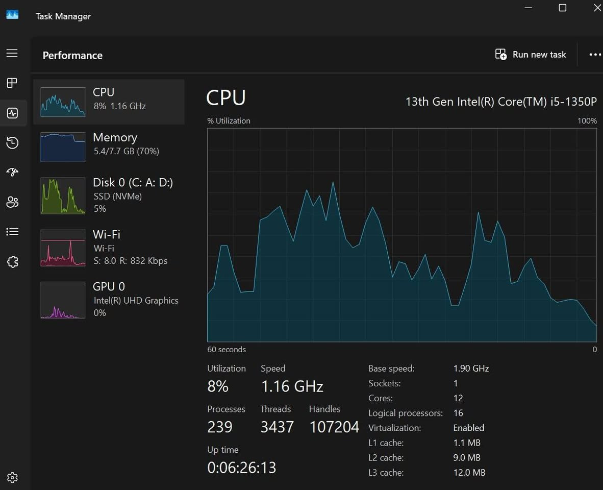Click the Memory usage mini graph thumbnail
Viewport: 603px width, 490px height.
pyautogui.click(x=63, y=147)
